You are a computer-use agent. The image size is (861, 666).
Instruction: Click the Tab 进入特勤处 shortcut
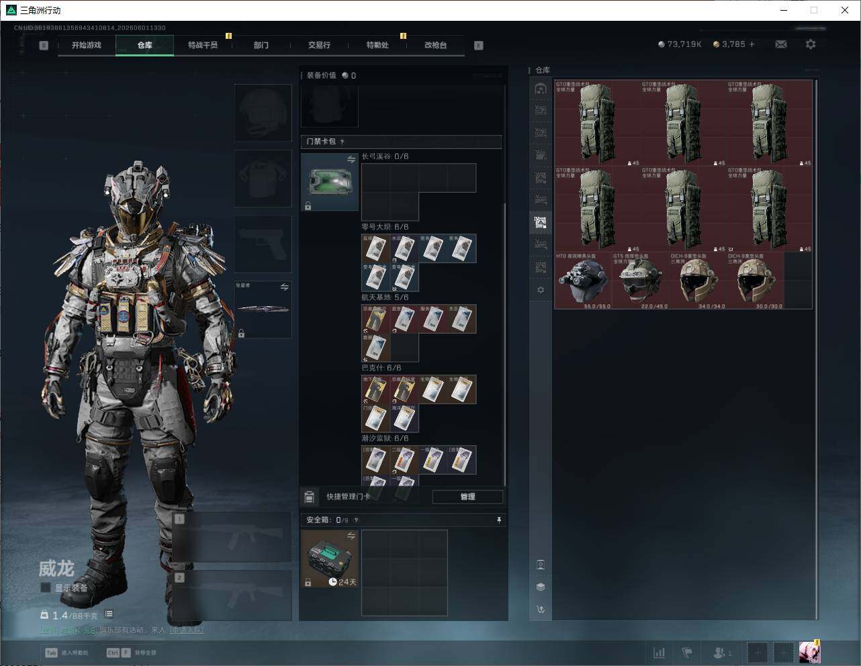point(67,653)
